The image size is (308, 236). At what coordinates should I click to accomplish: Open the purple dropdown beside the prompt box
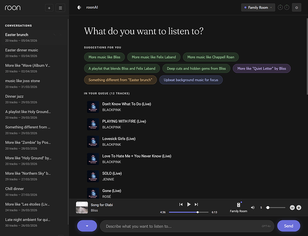tap(87, 226)
